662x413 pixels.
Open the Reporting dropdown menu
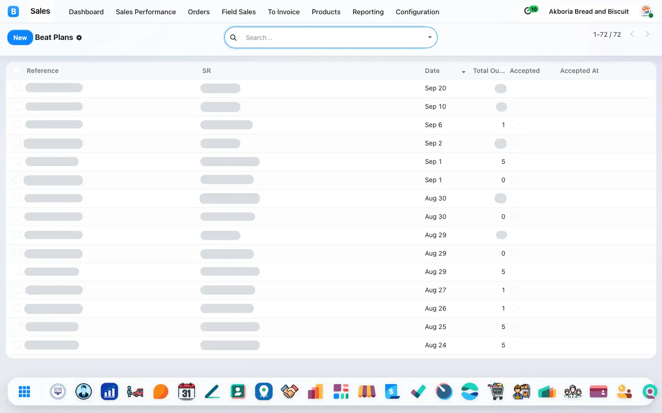[x=368, y=12]
